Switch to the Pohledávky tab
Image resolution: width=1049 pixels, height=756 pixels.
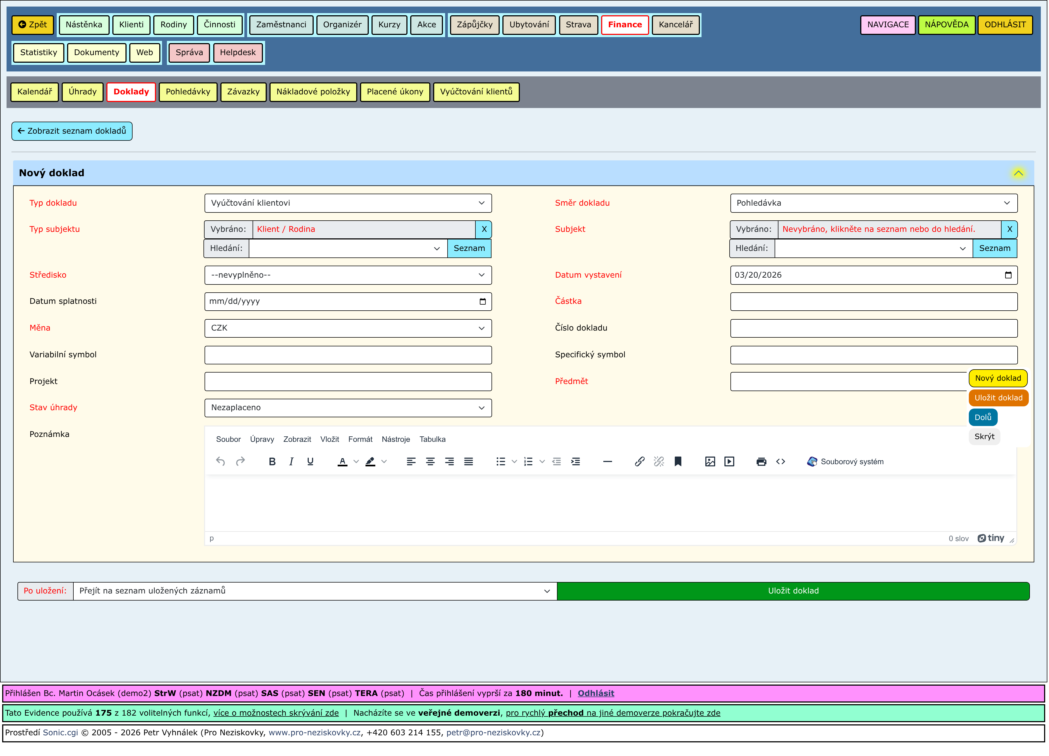pos(188,92)
